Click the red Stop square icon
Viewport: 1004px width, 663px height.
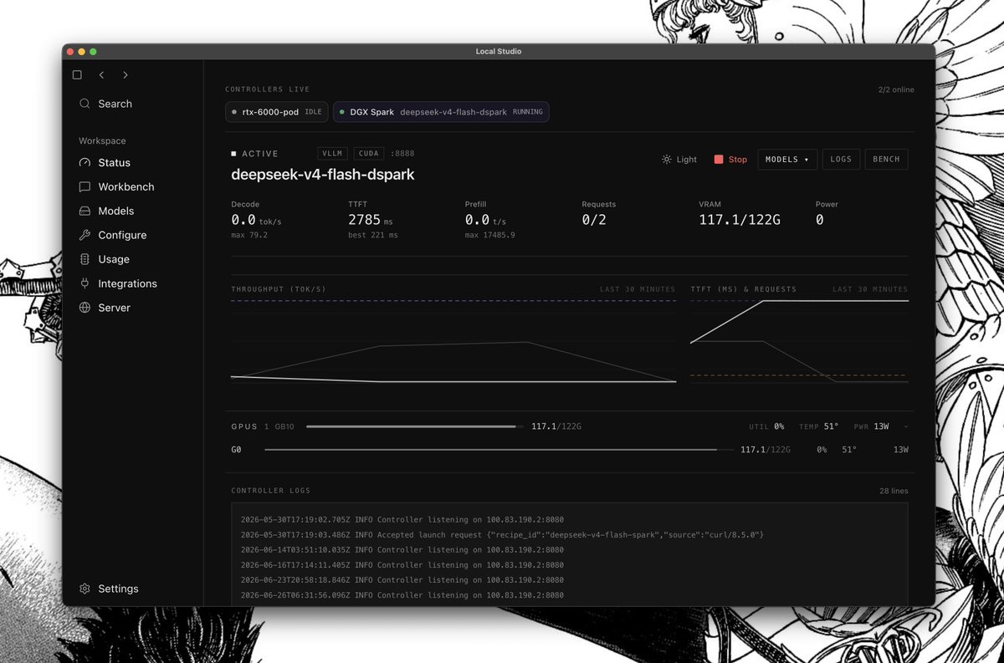coord(718,159)
